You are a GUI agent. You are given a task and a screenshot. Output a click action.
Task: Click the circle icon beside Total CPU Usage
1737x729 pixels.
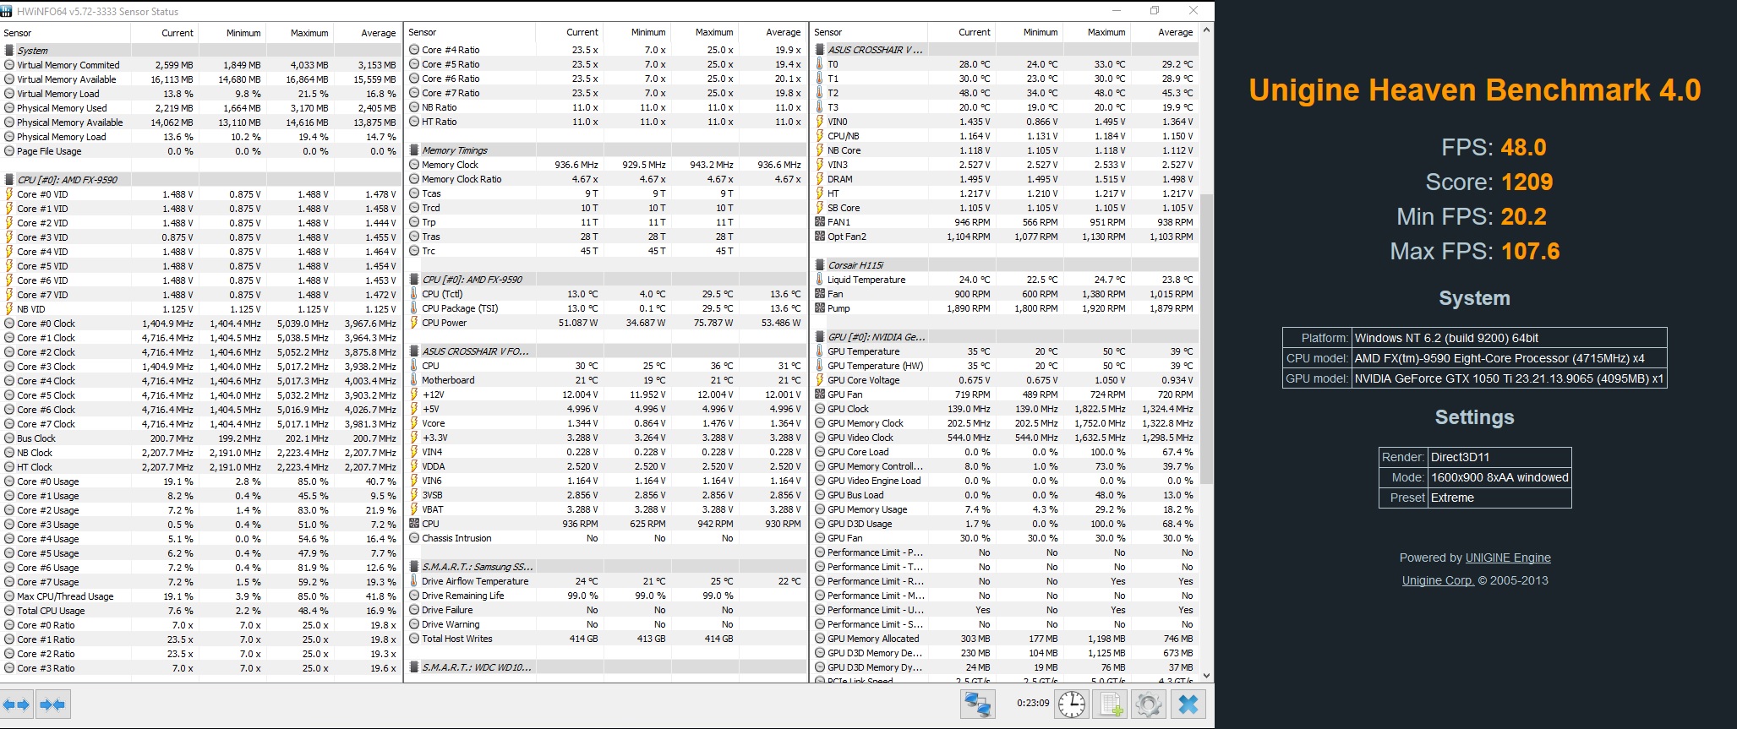click(9, 611)
